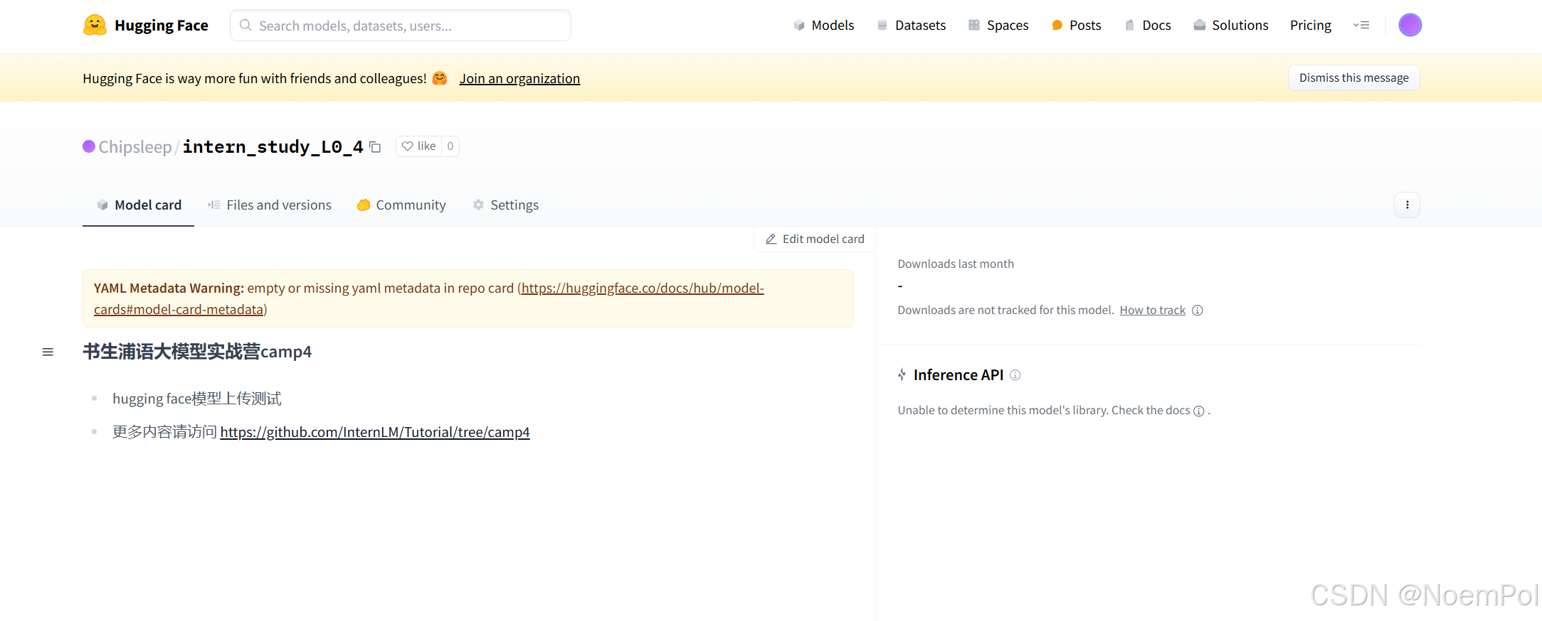Focus the Search models, datasets, users field

(x=401, y=26)
